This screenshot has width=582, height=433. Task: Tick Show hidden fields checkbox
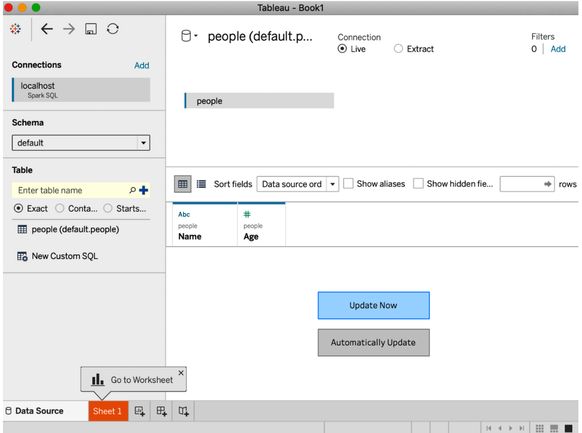(418, 184)
